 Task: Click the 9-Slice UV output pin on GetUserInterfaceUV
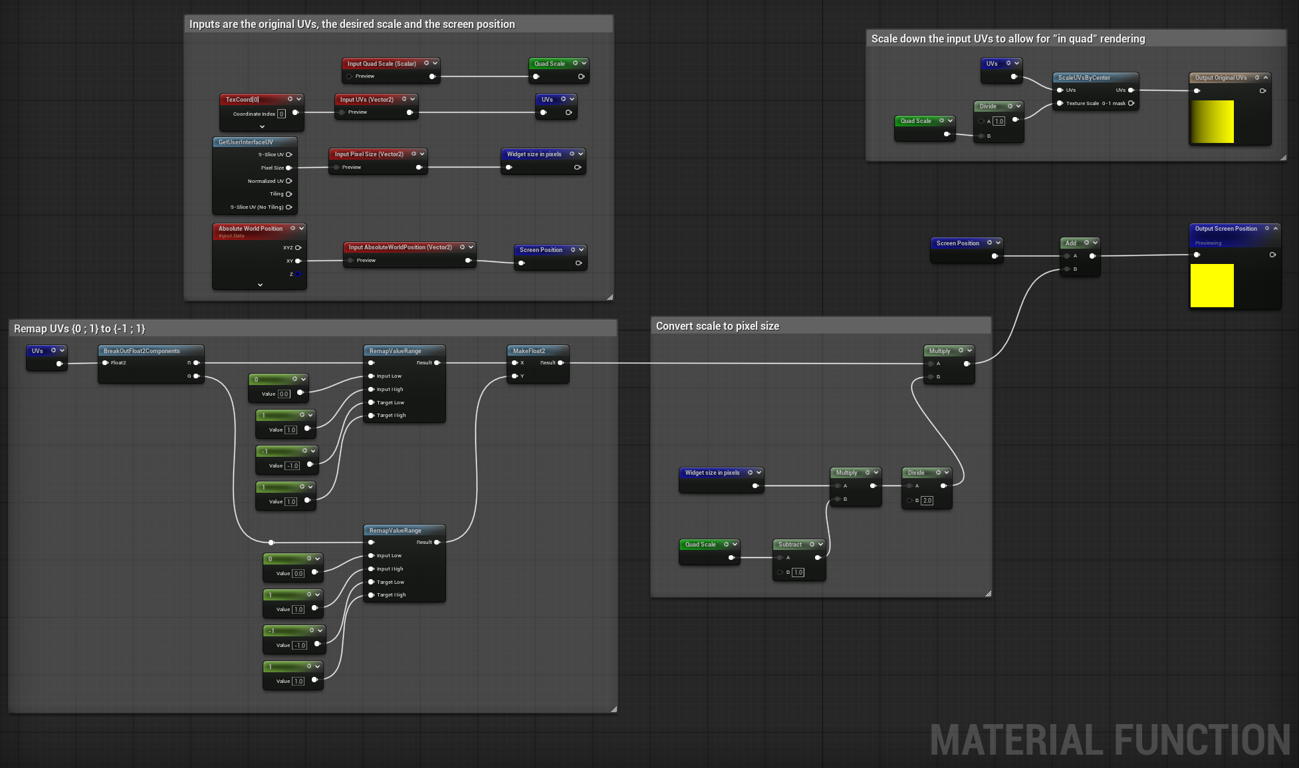(x=289, y=154)
